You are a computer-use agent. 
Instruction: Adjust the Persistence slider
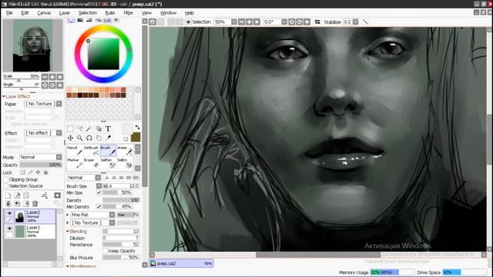tap(121, 245)
